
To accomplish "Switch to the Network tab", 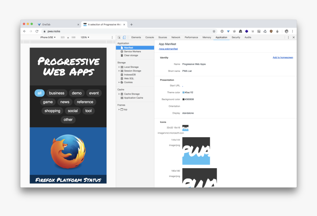I will tap(176, 37).
